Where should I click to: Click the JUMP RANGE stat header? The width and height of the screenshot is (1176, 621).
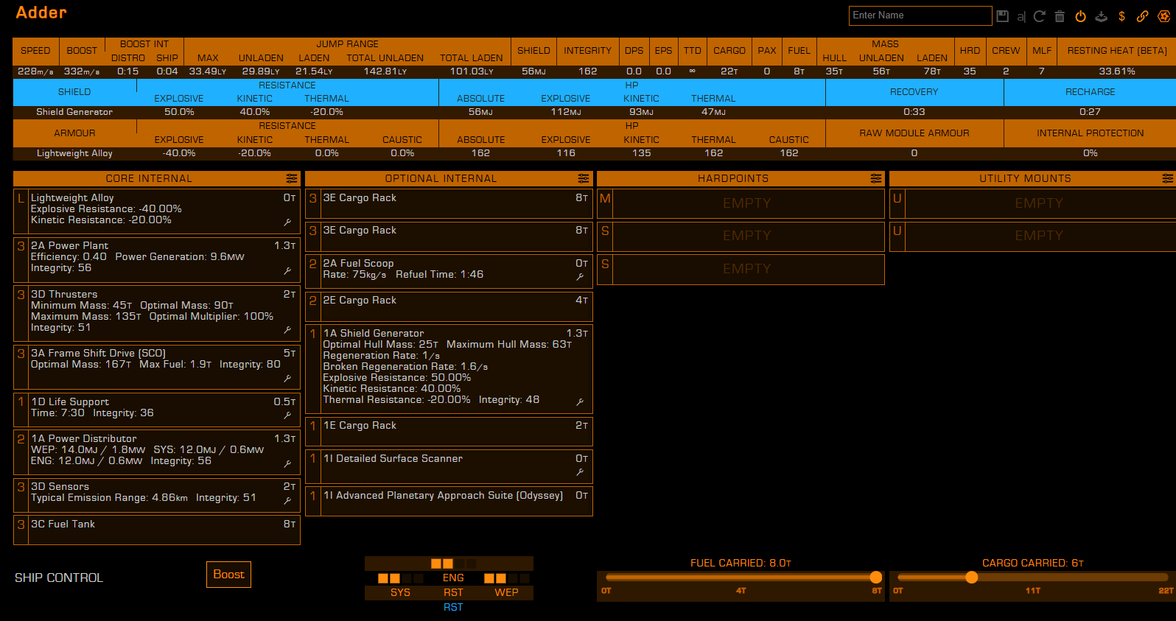pyautogui.click(x=347, y=44)
